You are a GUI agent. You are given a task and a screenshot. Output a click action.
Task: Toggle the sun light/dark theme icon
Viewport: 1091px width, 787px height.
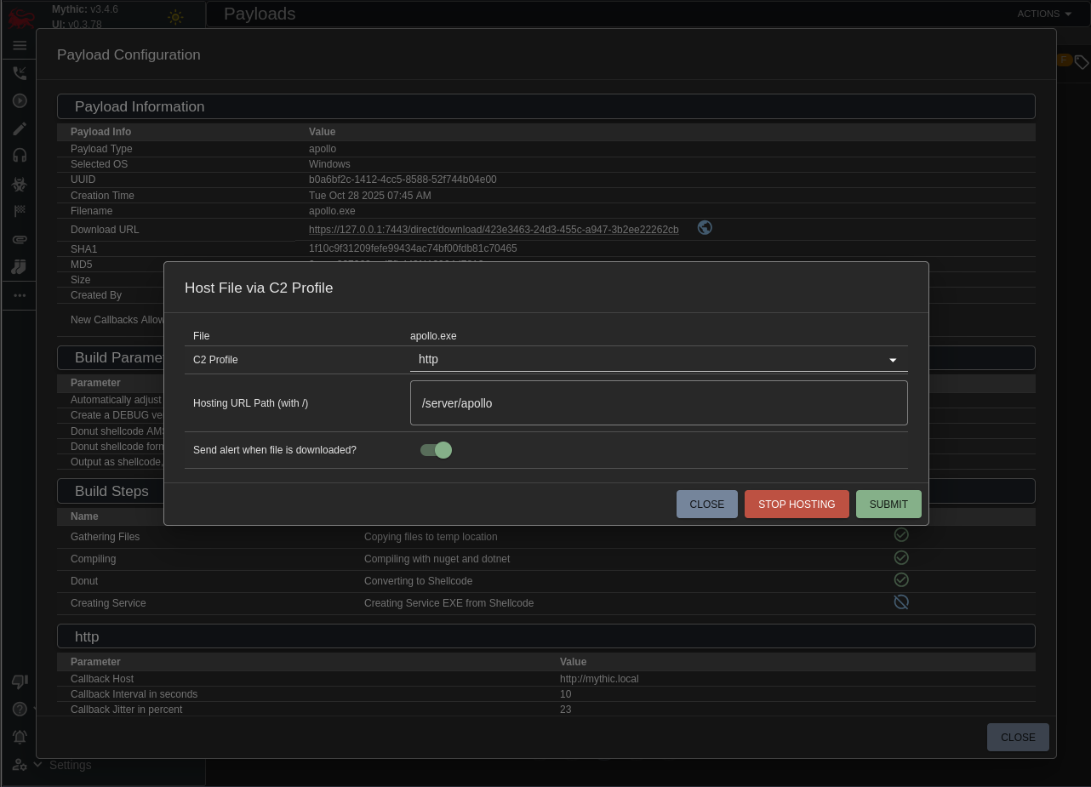pyautogui.click(x=175, y=17)
